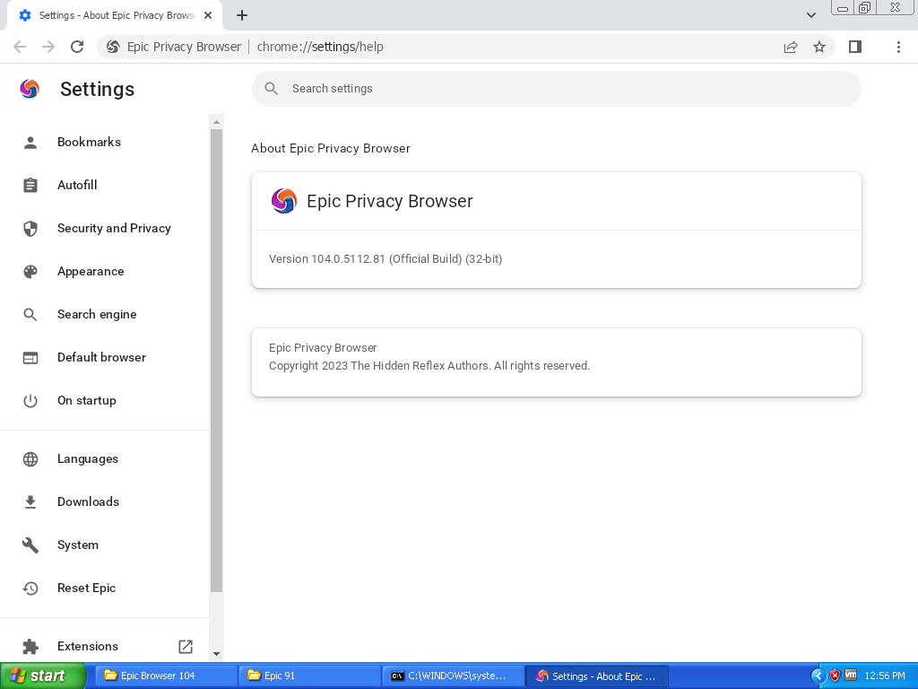Switch to Epic 91 folder in taskbar

click(309, 676)
